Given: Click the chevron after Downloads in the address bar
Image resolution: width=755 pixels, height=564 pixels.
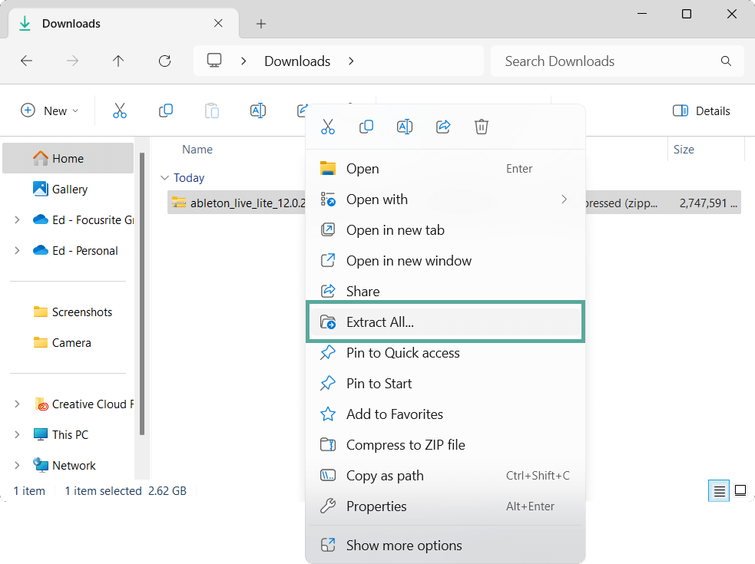Looking at the screenshot, I should [x=351, y=61].
